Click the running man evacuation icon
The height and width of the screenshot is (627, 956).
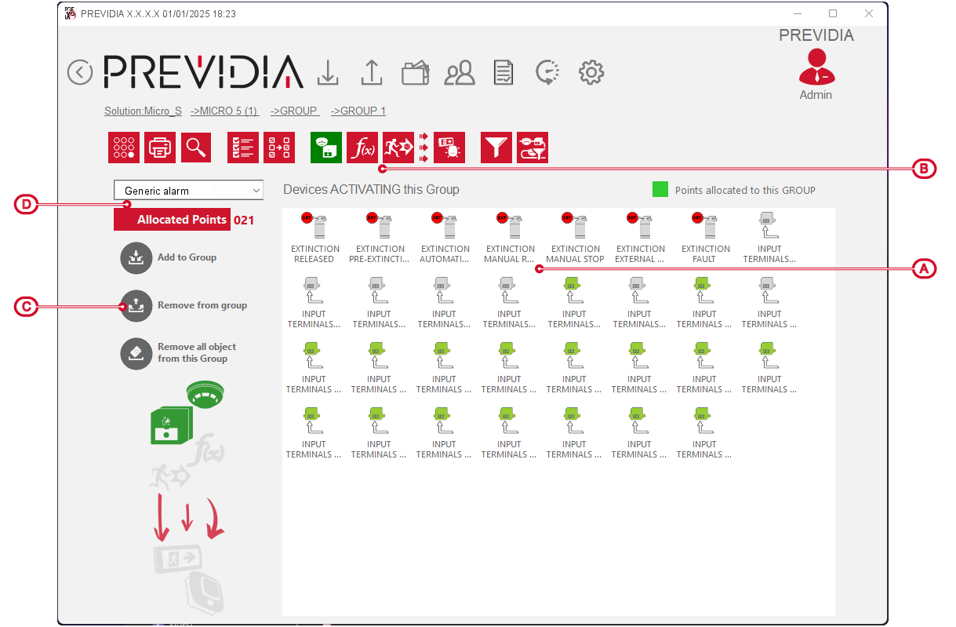click(x=398, y=148)
